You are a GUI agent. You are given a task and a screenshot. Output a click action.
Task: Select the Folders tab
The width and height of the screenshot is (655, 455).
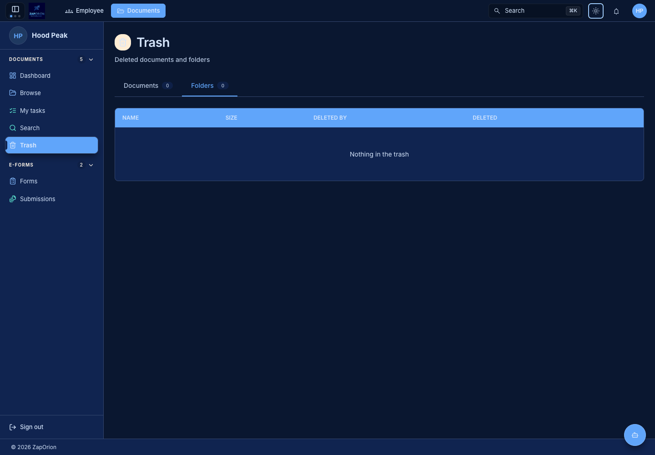coord(209,86)
